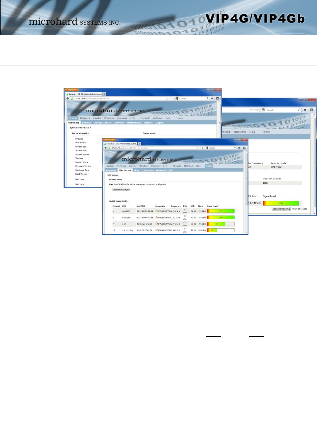Click the bookmark star in the right-hand rear window
The image size is (317, 433).
click(x=251, y=110)
